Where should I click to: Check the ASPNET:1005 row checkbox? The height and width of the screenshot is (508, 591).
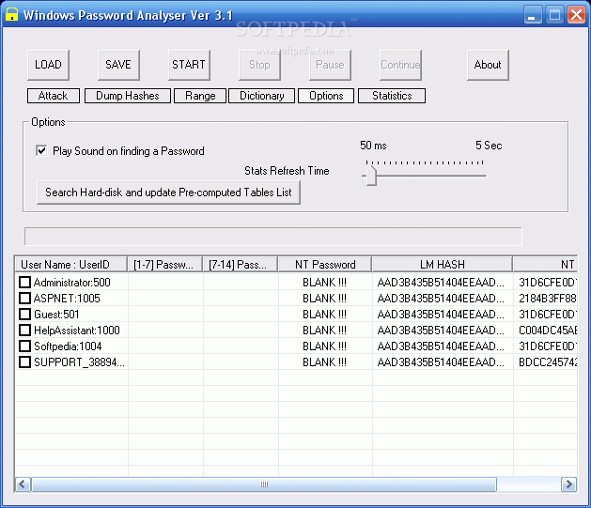pyautogui.click(x=24, y=299)
